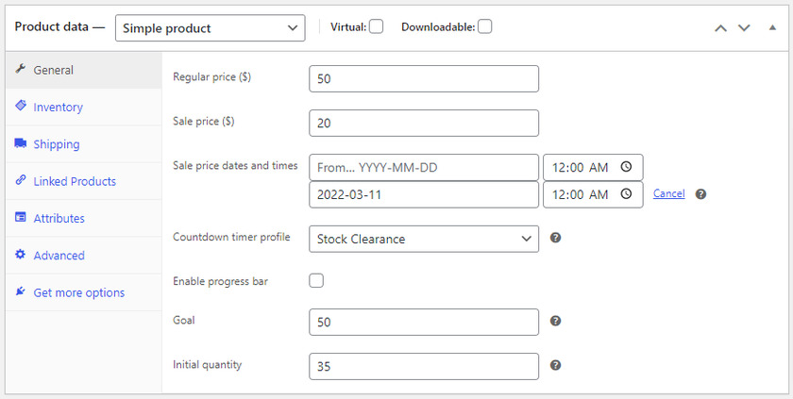
Task: Click the Cancel sale schedule link
Action: pos(668,193)
